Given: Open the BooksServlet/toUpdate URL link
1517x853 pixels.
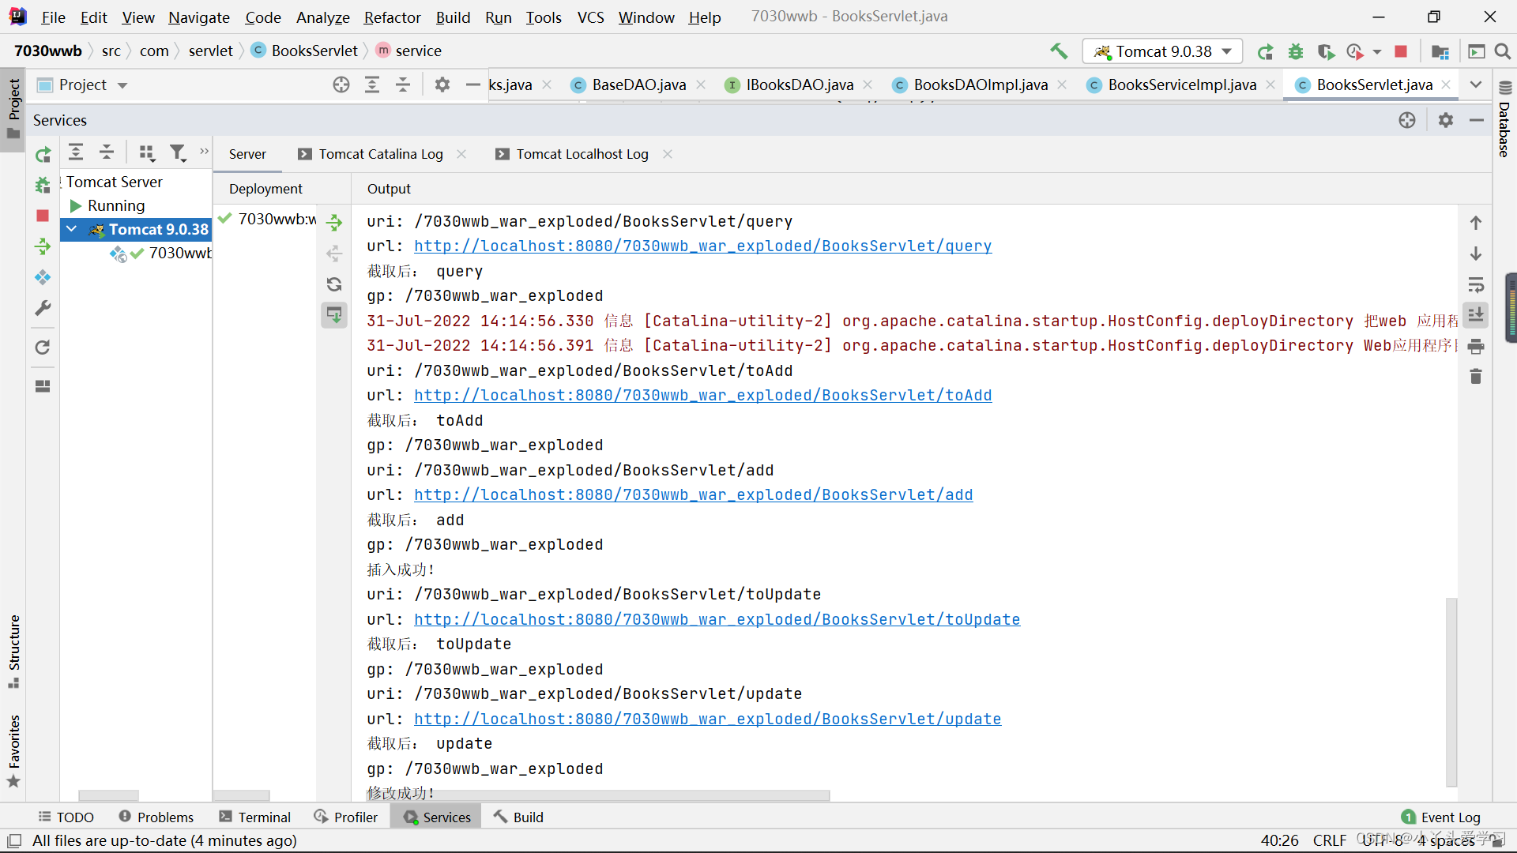Looking at the screenshot, I should 717,620.
